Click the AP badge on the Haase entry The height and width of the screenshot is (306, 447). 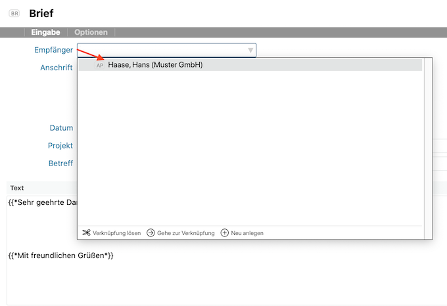pyautogui.click(x=100, y=65)
